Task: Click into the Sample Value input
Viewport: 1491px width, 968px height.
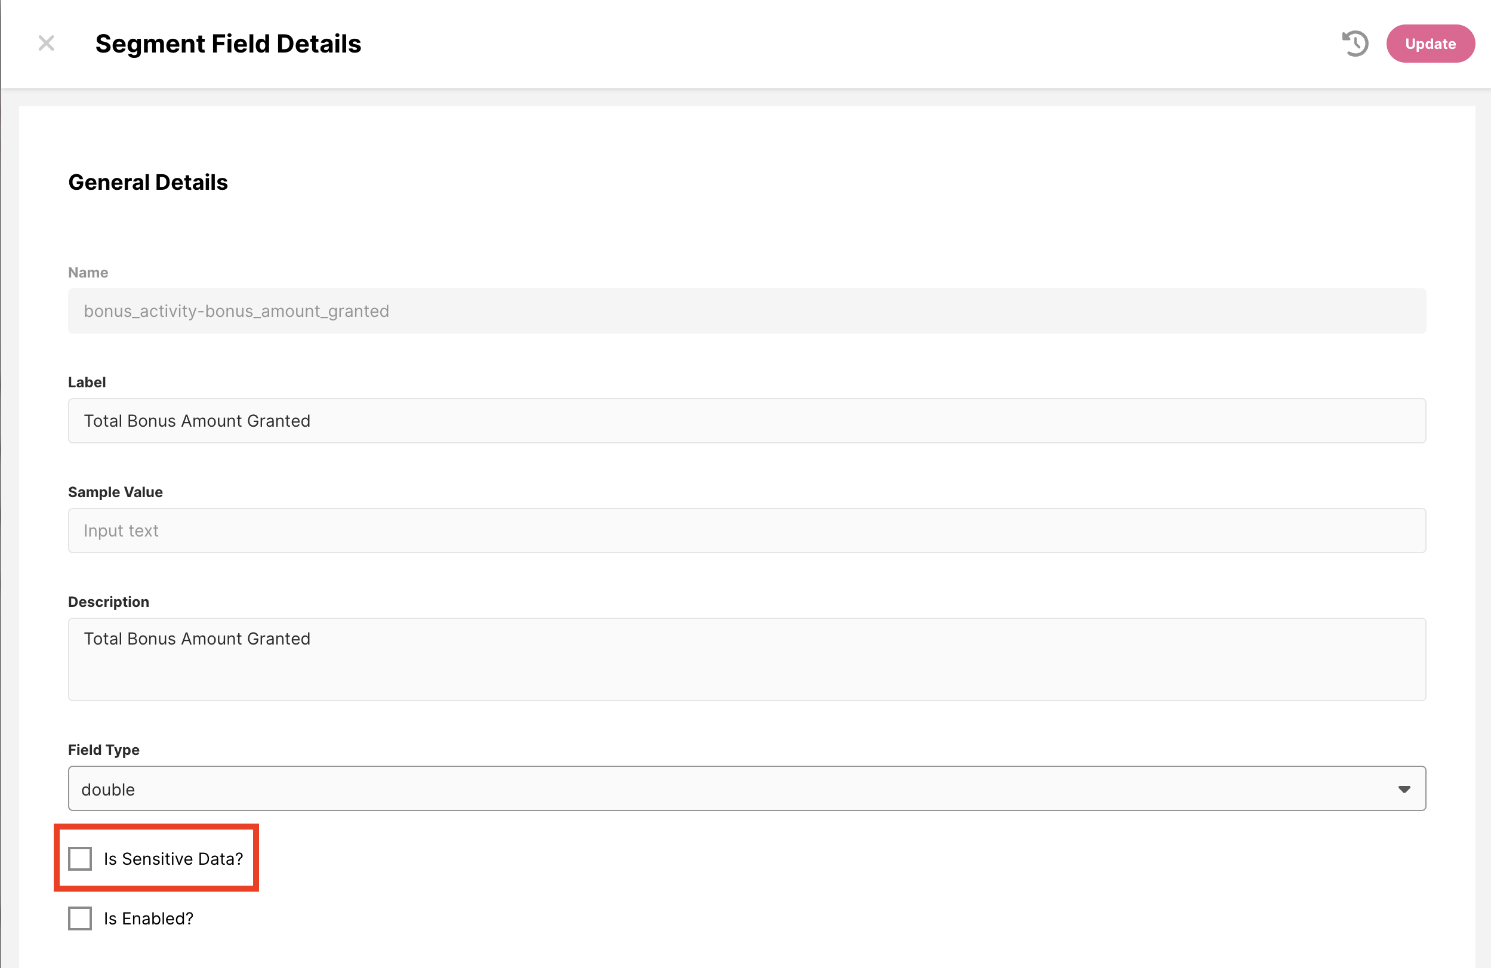Action: [745, 530]
